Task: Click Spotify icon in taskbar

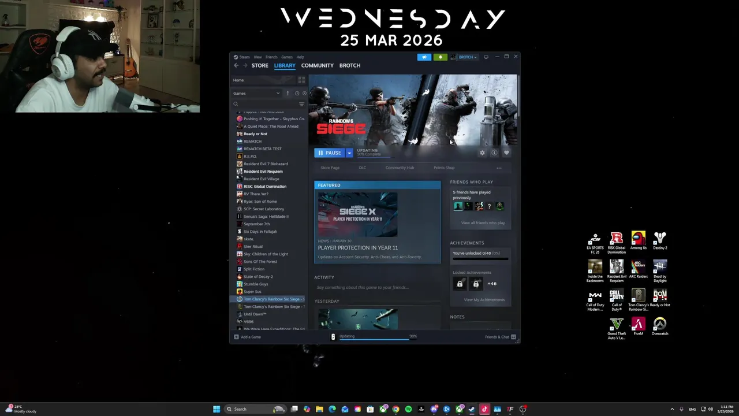Action: coord(408,409)
